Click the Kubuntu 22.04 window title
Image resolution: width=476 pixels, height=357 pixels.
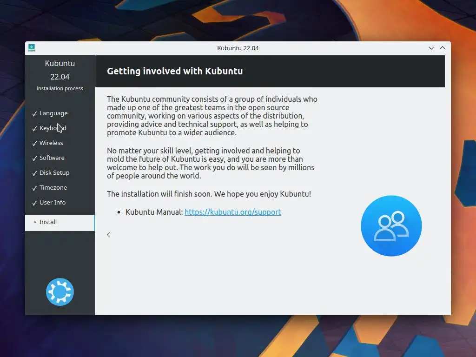tap(238, 48)
